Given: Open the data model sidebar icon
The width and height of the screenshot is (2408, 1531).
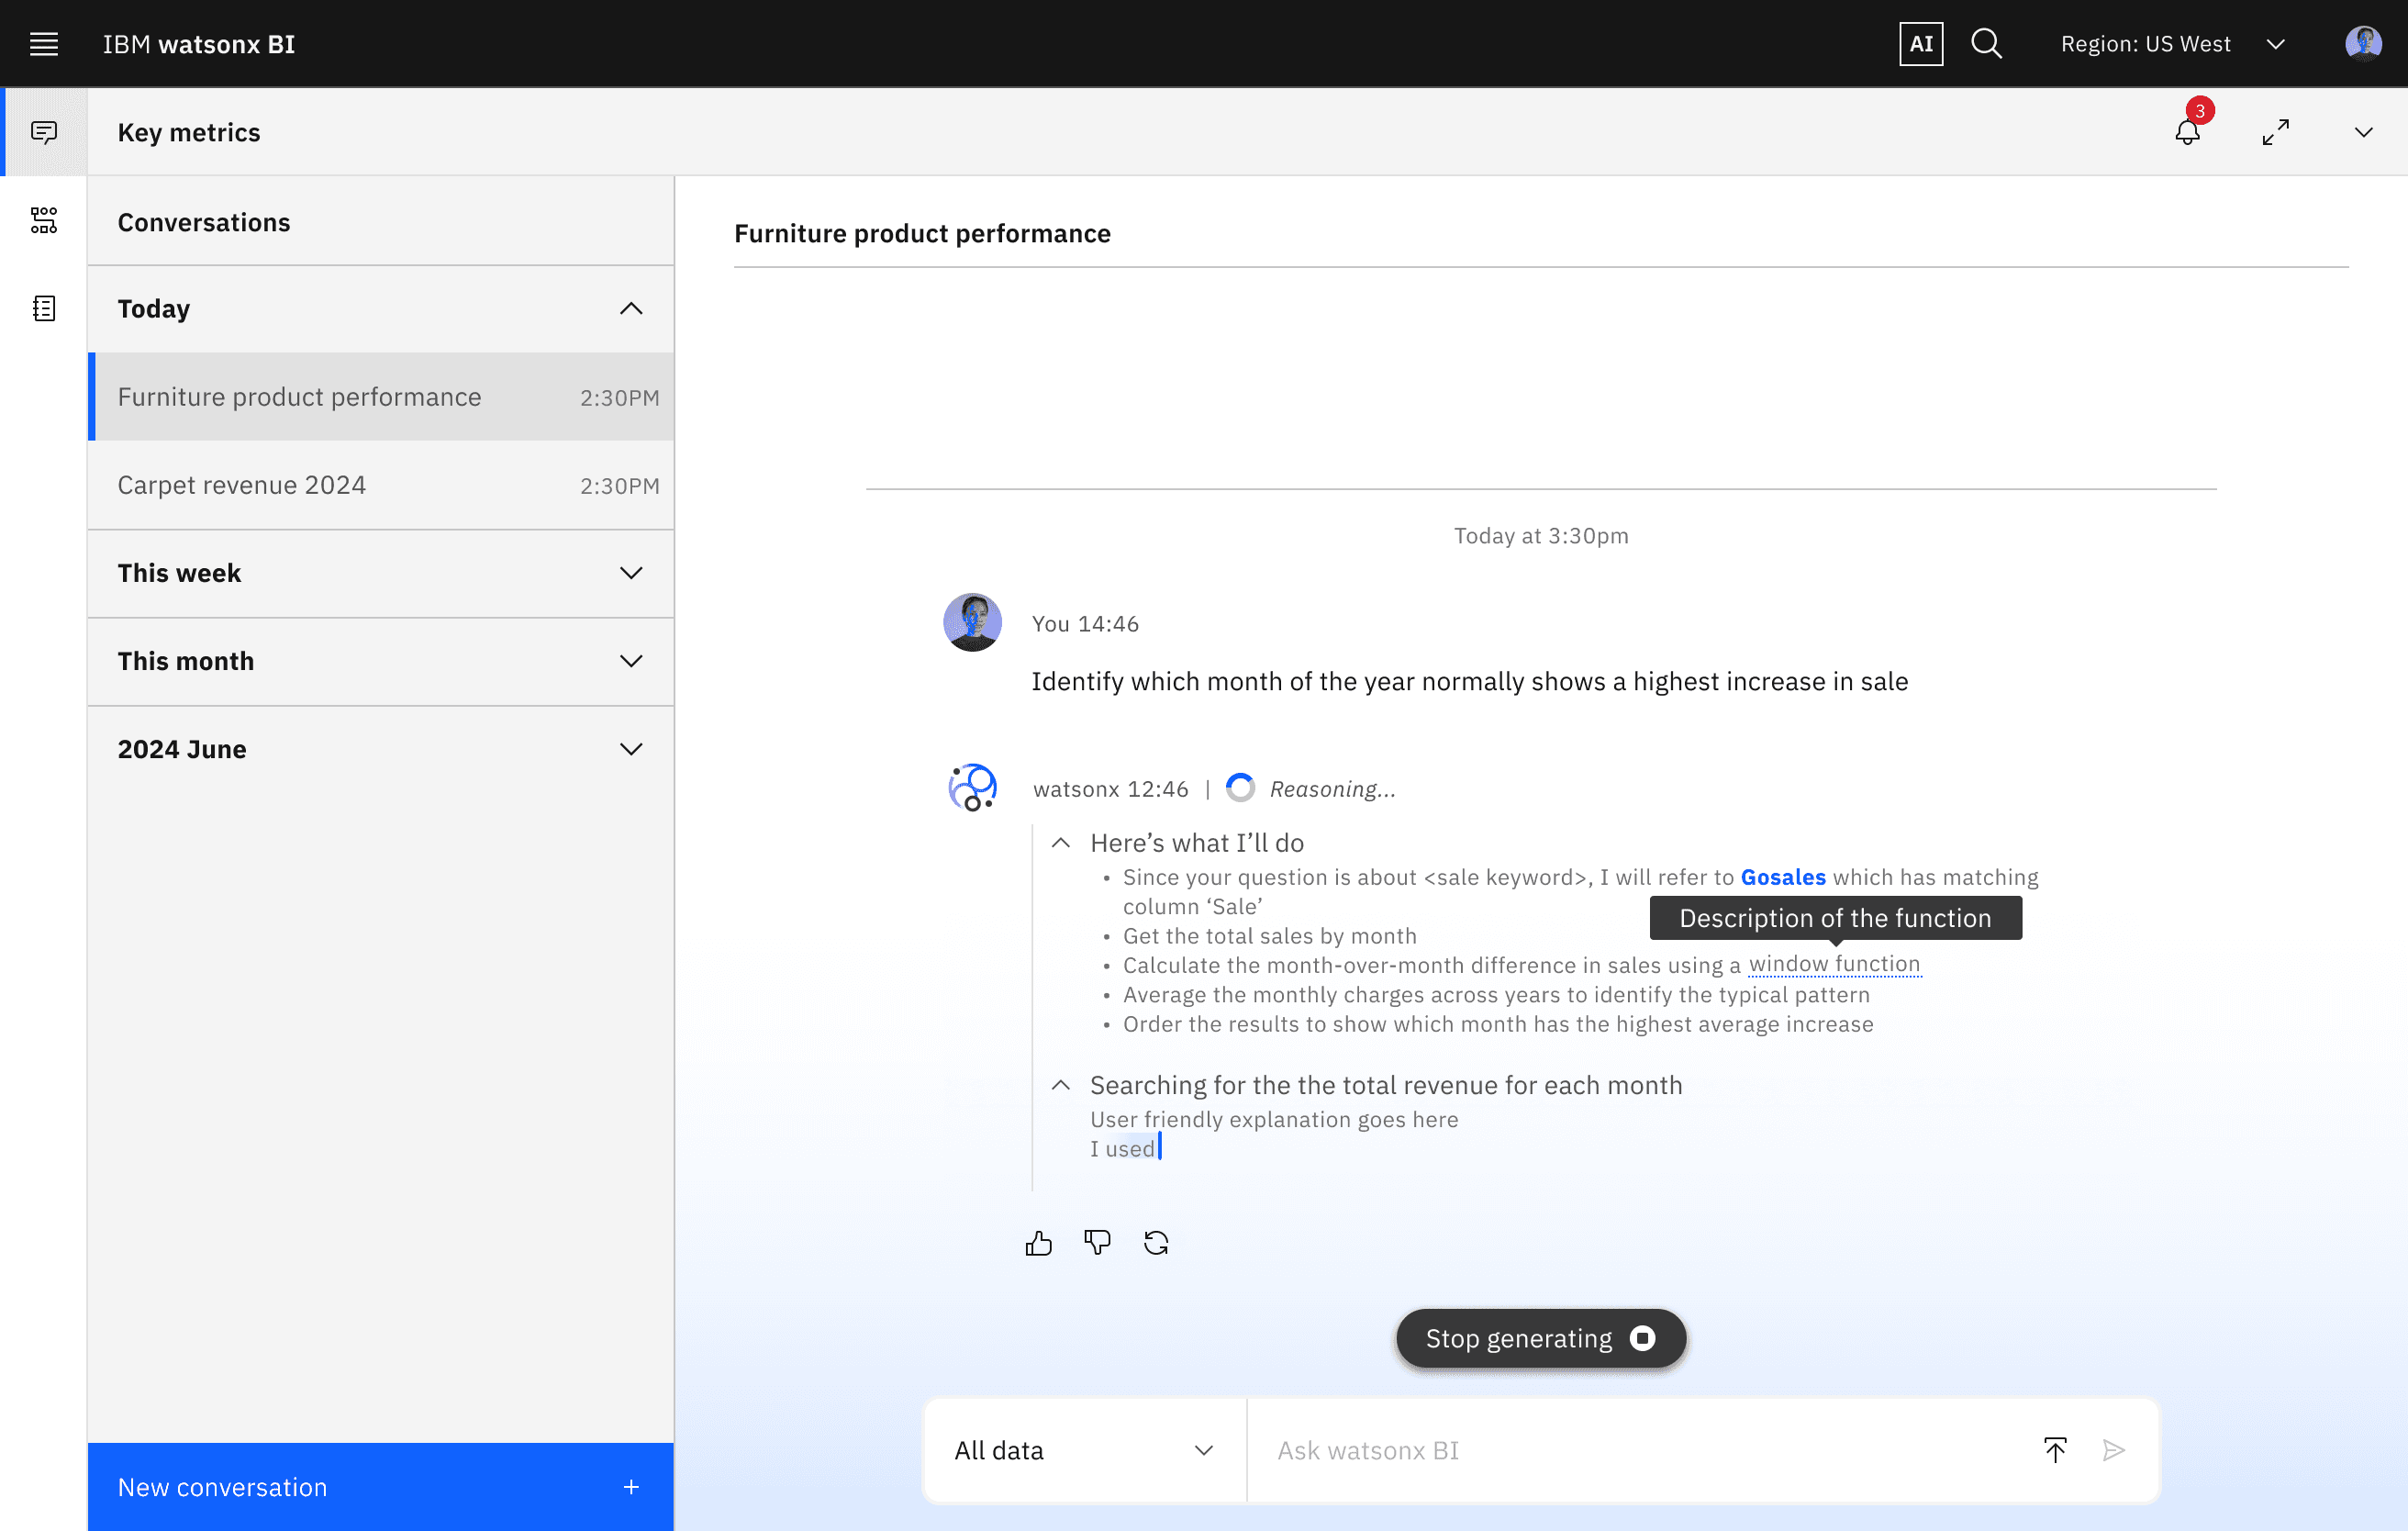Looking at the screenshot, I should pos(44,220).
